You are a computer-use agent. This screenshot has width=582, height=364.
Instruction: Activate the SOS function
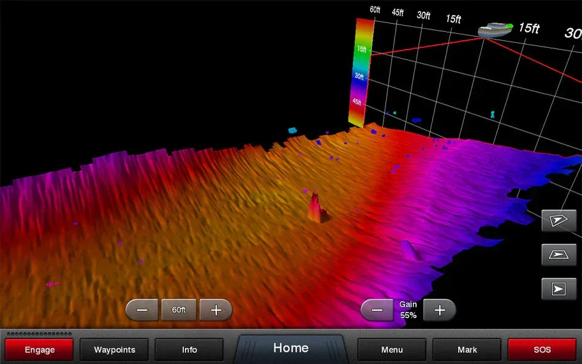tap(542, 349)
